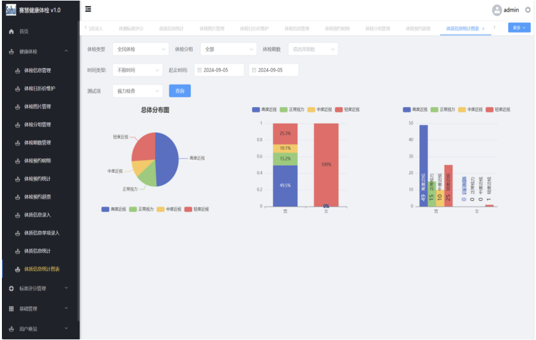Screen dimensions: 536x340
Task: Click the power logout icon
Action: pyautogui.click(x=528, y=10)
